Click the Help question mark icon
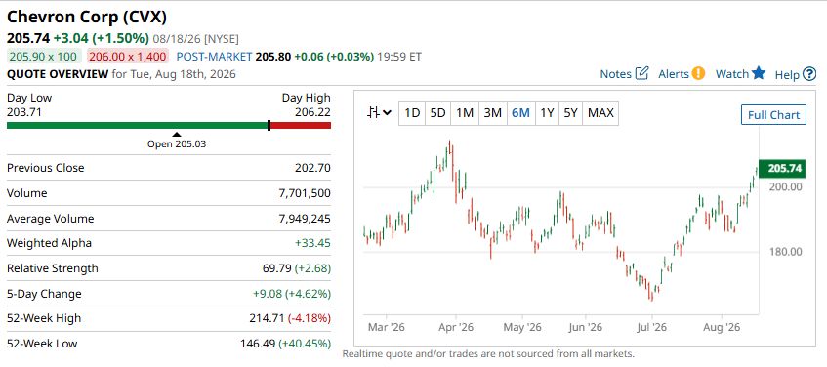The height and width of the screenshot is (367, 827). (809, 75)
